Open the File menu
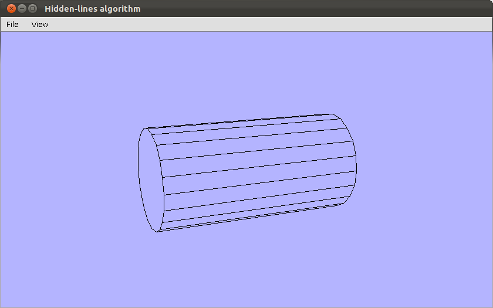 pos(12,25)
